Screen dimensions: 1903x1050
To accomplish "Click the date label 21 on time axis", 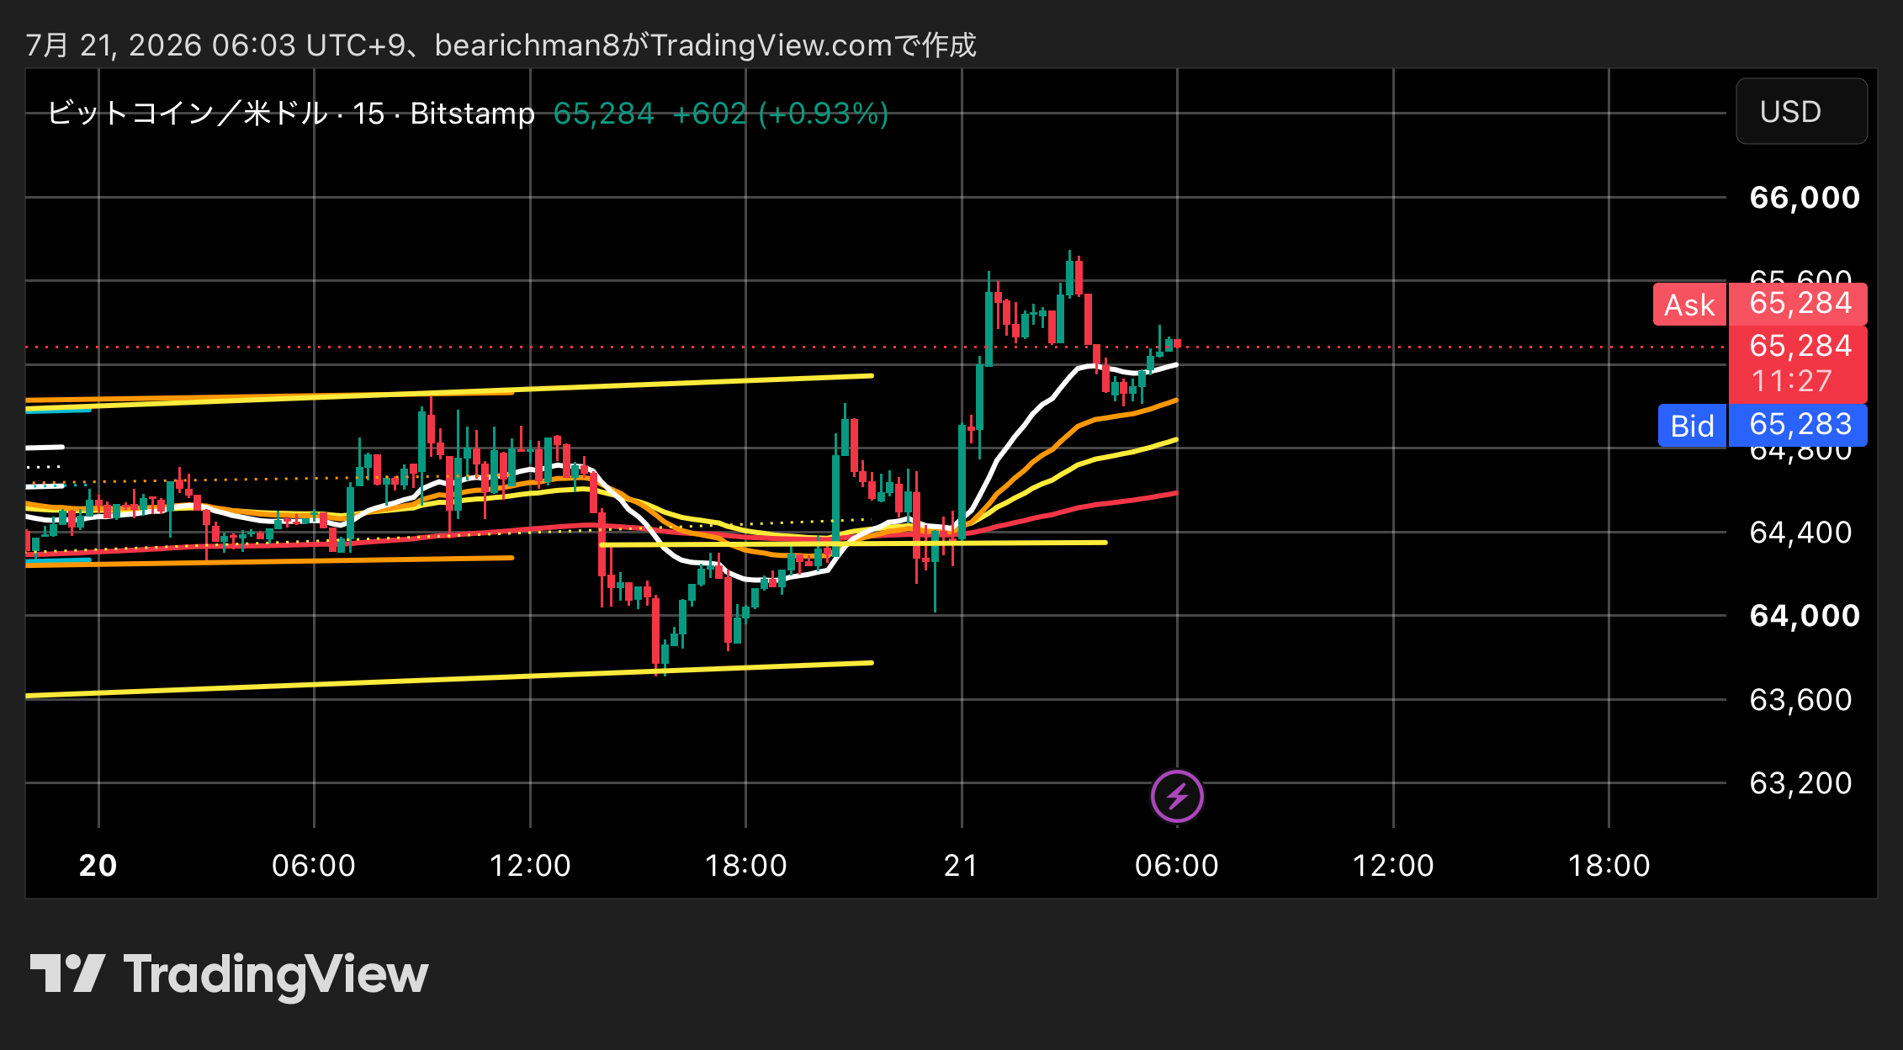I will coord(961,866).
